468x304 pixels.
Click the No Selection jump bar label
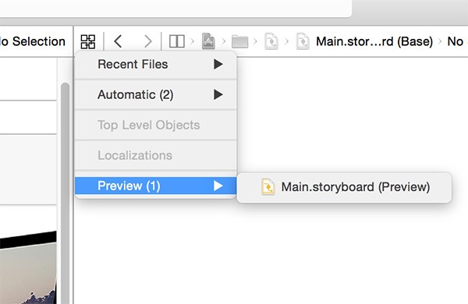point(33,41)
